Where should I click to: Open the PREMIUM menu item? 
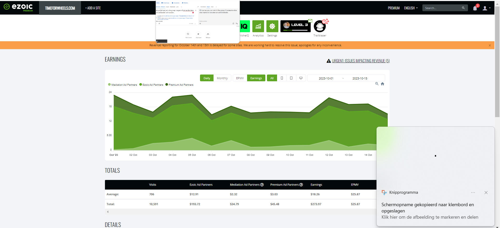point(394,8)
